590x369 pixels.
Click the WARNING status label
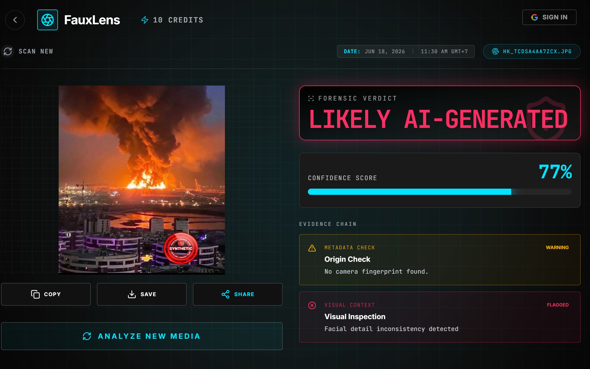tap(557, 248)
